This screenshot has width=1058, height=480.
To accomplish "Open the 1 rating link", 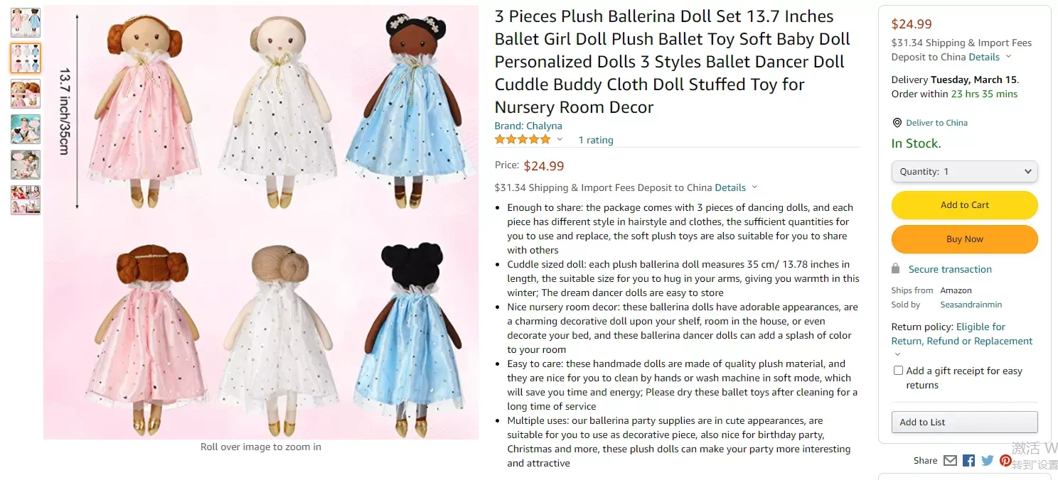I will [596, 140].
